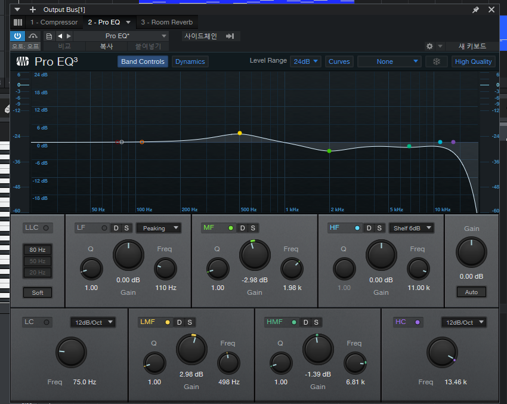This screenshot has height=404, width=507.
Task: Disable the LMF band
Action: [x=168, y=322]
